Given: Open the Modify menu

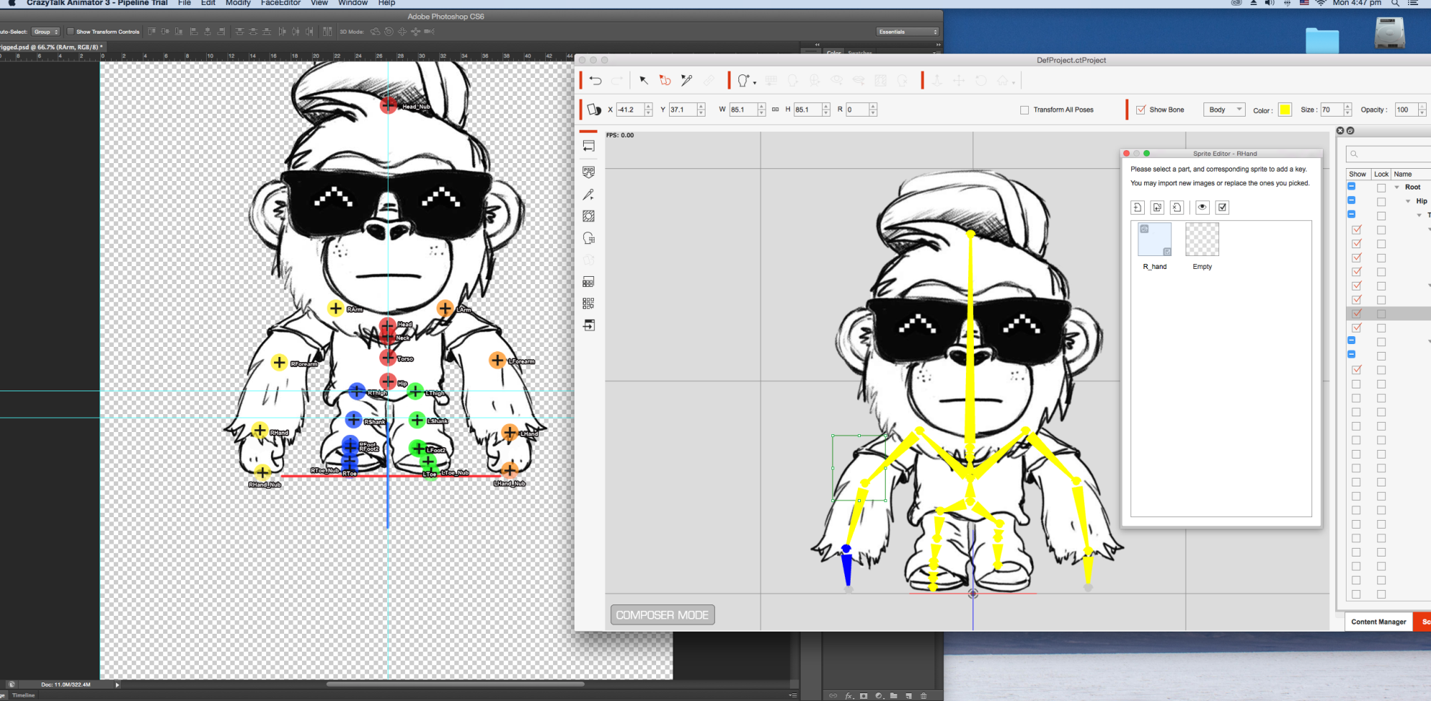Looking at the screenshot, I should click(238, 3).
